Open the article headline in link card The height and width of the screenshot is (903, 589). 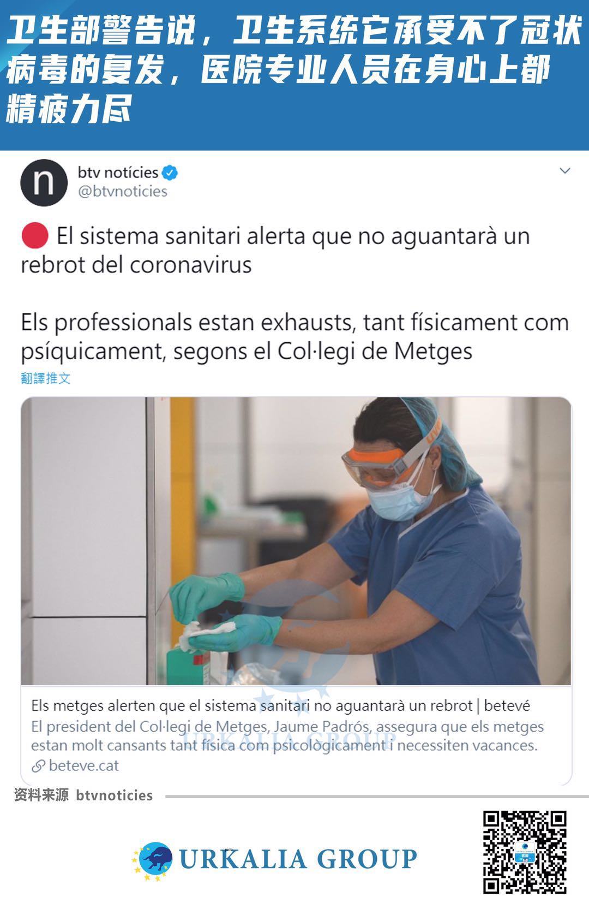point(280,705)
